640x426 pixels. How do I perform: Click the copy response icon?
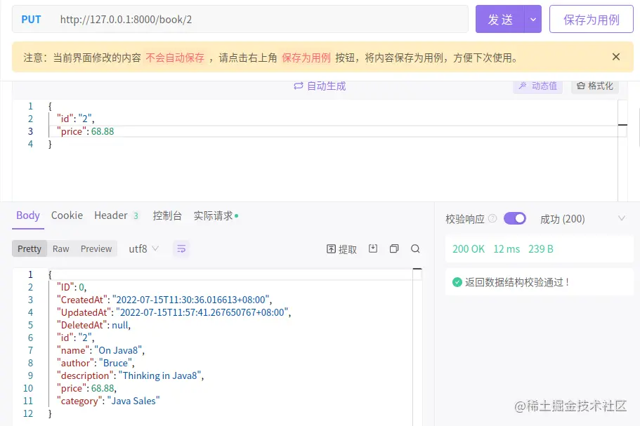tap(394, 248)
